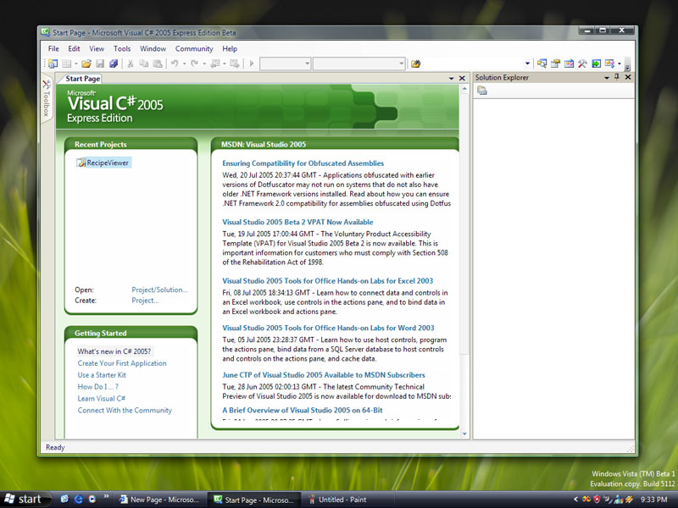Viewport: 678px width, 508px height.
Task: Open the Help menu
Action: coord(230,49)
